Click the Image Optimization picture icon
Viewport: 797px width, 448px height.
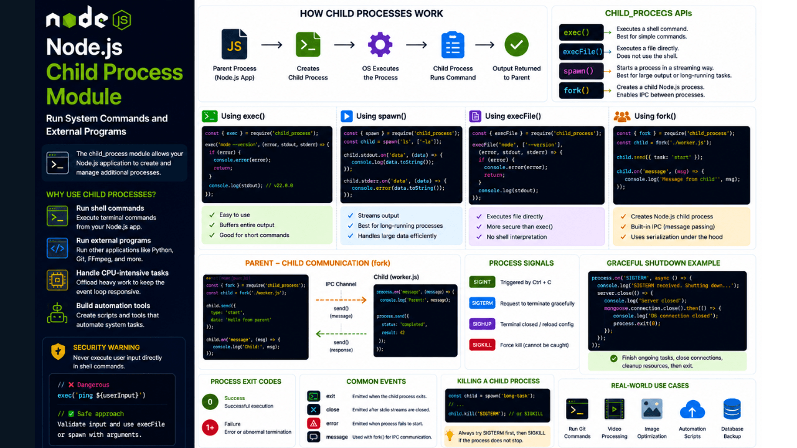point(652,409)
